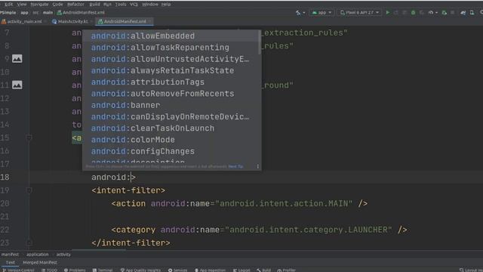483x272 pixels.
Task: Click the Next Tip link in popup
Action: point(235,166)
